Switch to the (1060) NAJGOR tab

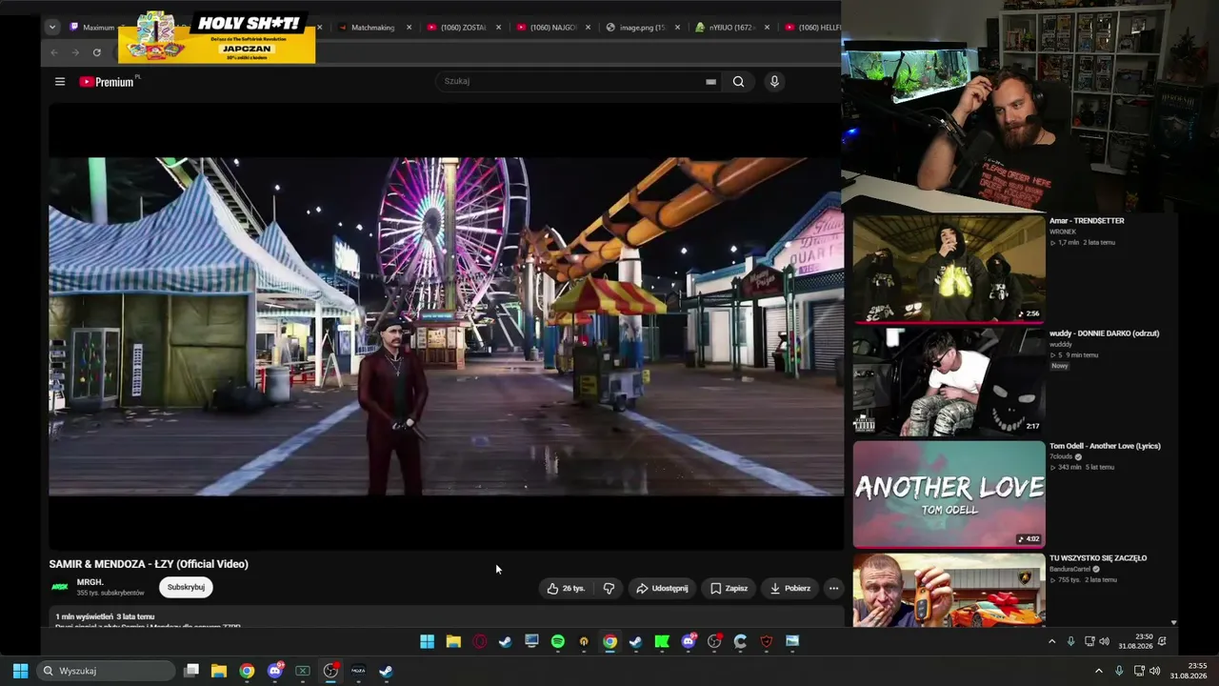coord(553,28)
